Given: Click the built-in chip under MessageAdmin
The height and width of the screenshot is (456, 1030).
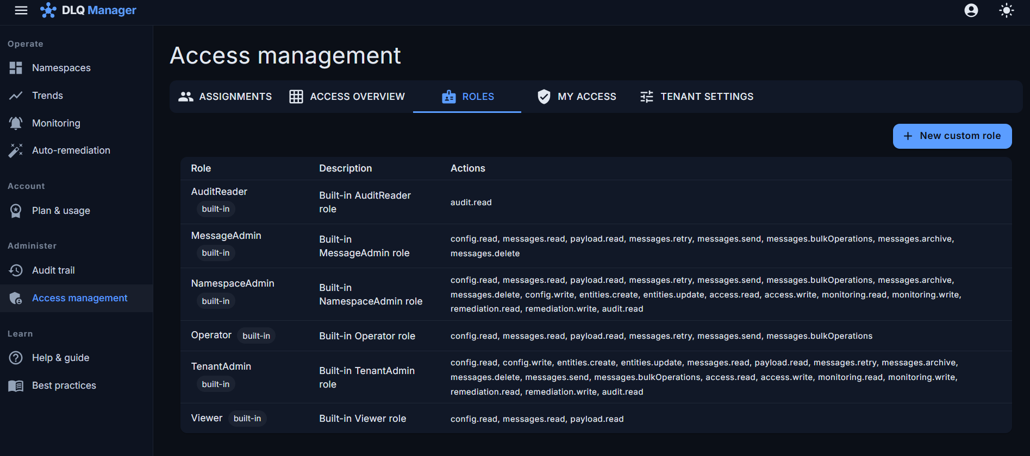Looking at the screenshot, I should (x=216, y=253).
